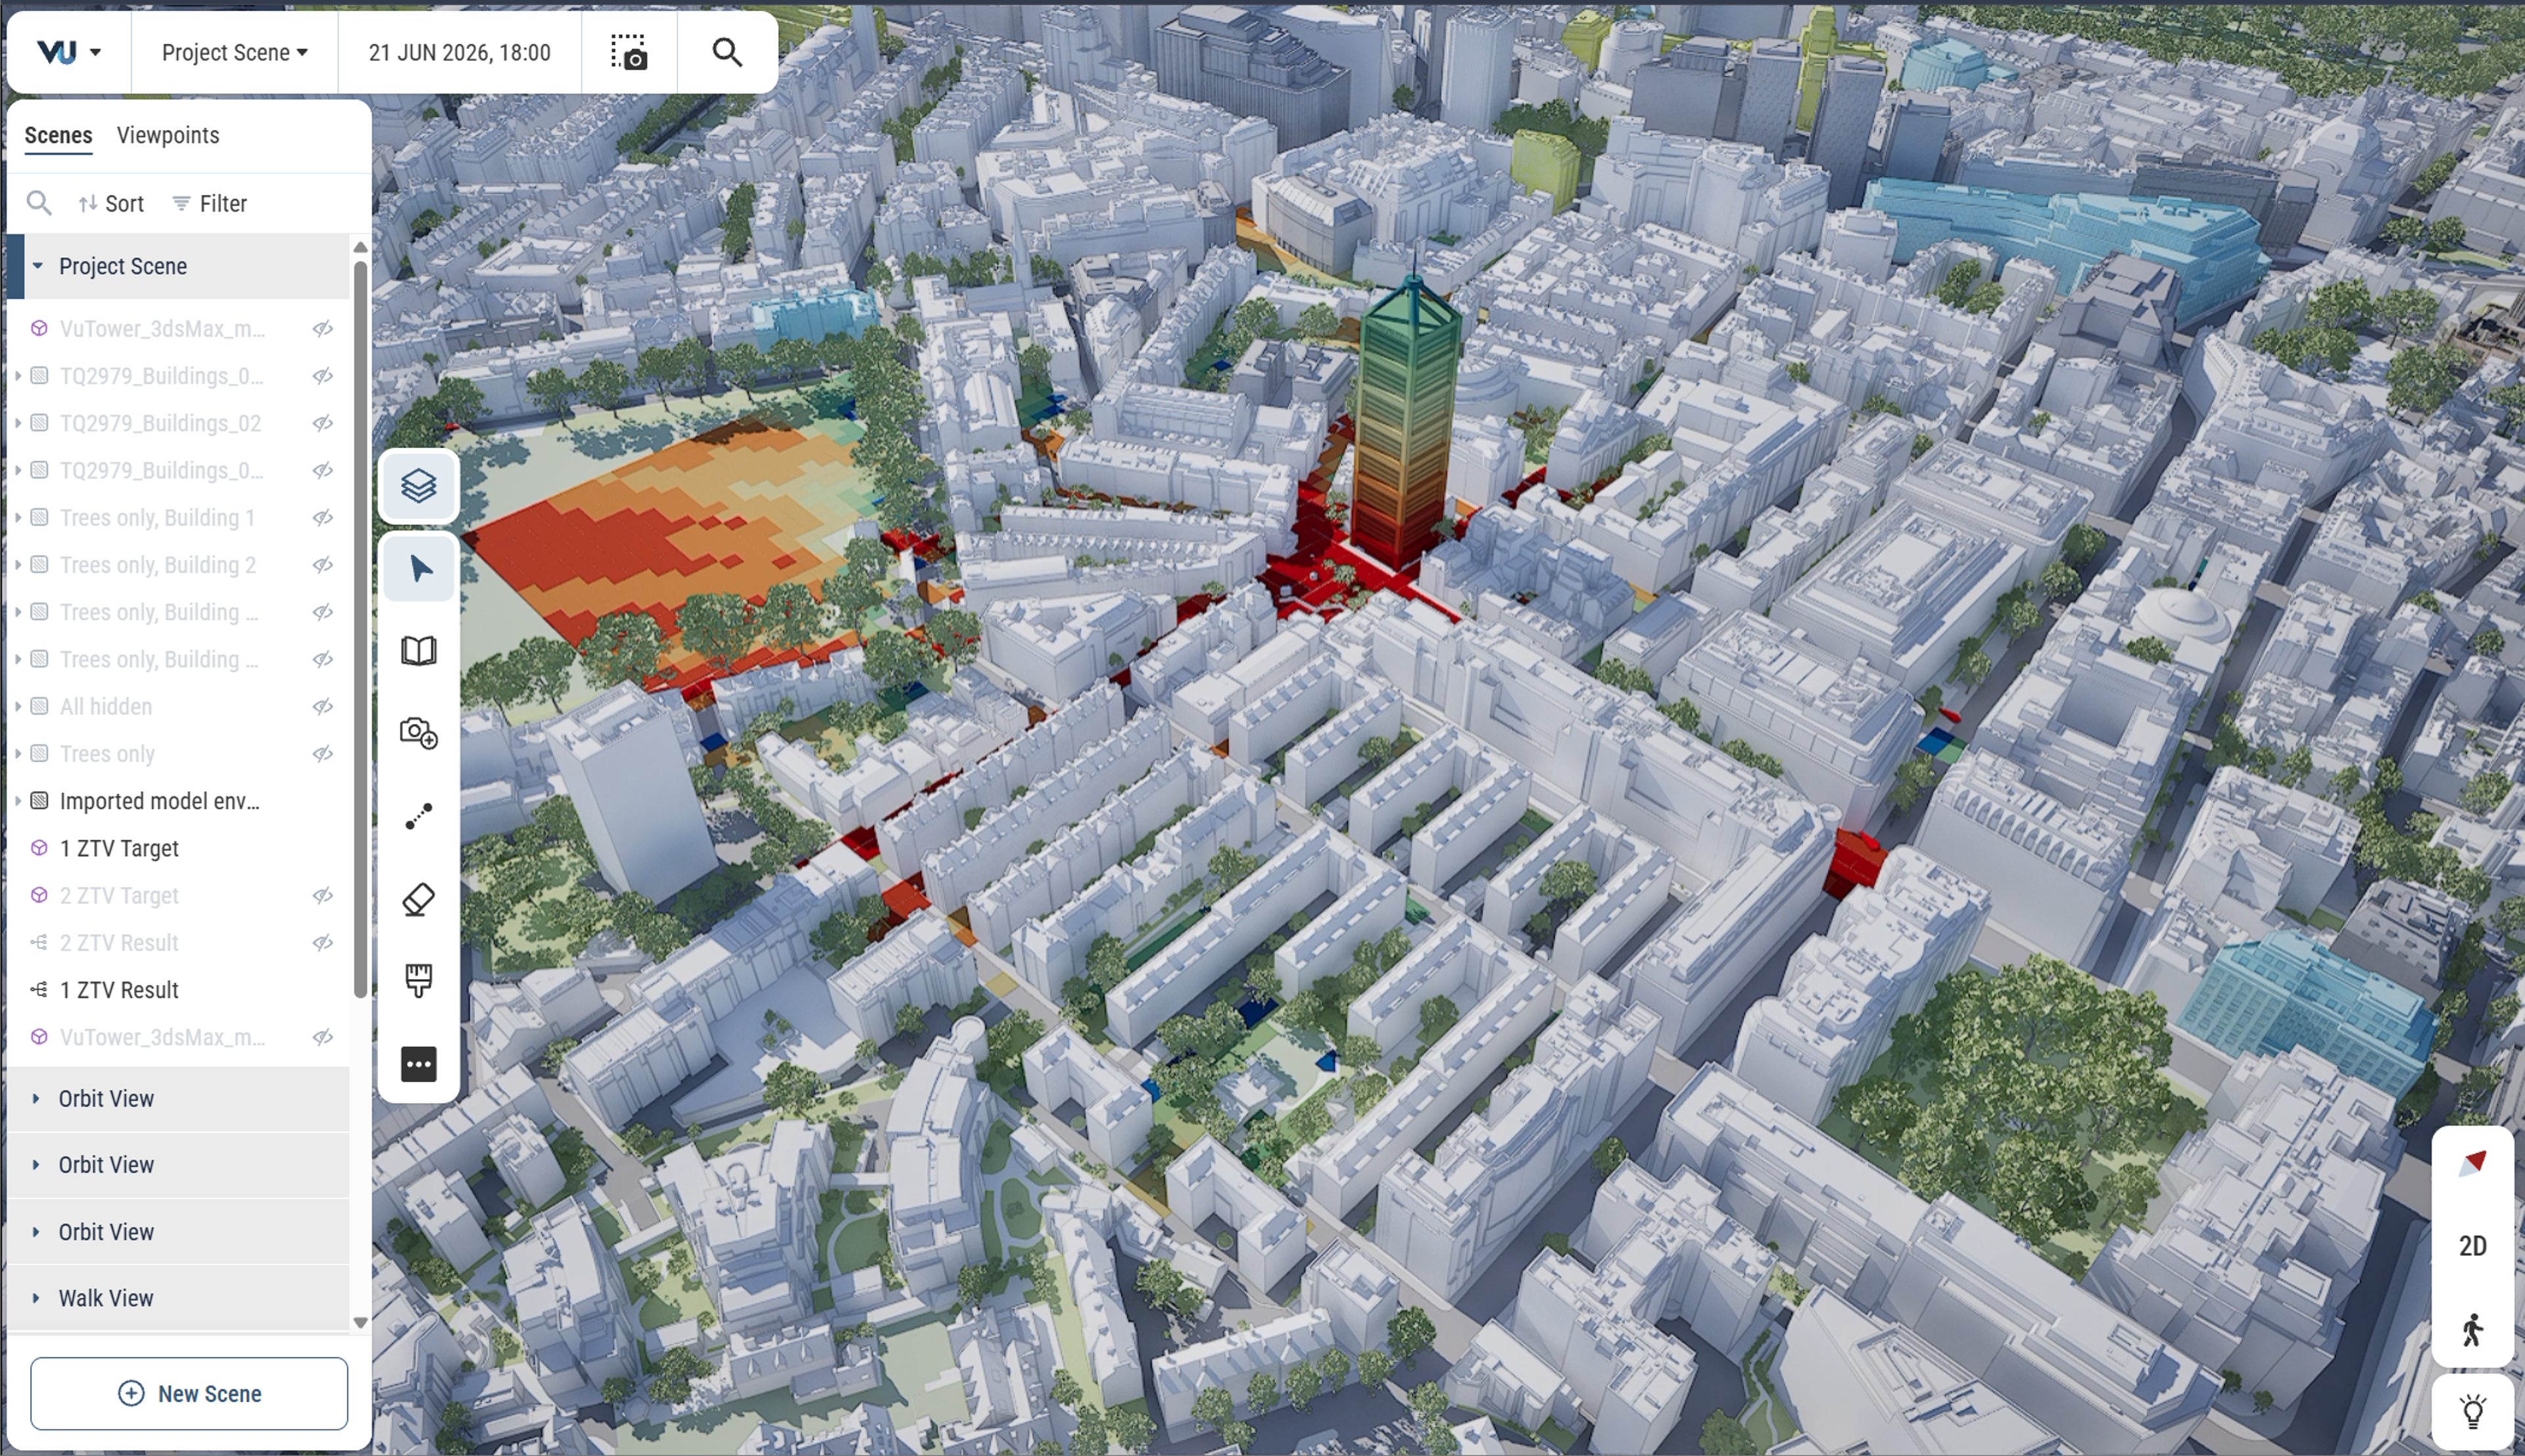Expand the Trees only, Building 2 item
Screen dimensions: 2525x1456
coord(17,565)
